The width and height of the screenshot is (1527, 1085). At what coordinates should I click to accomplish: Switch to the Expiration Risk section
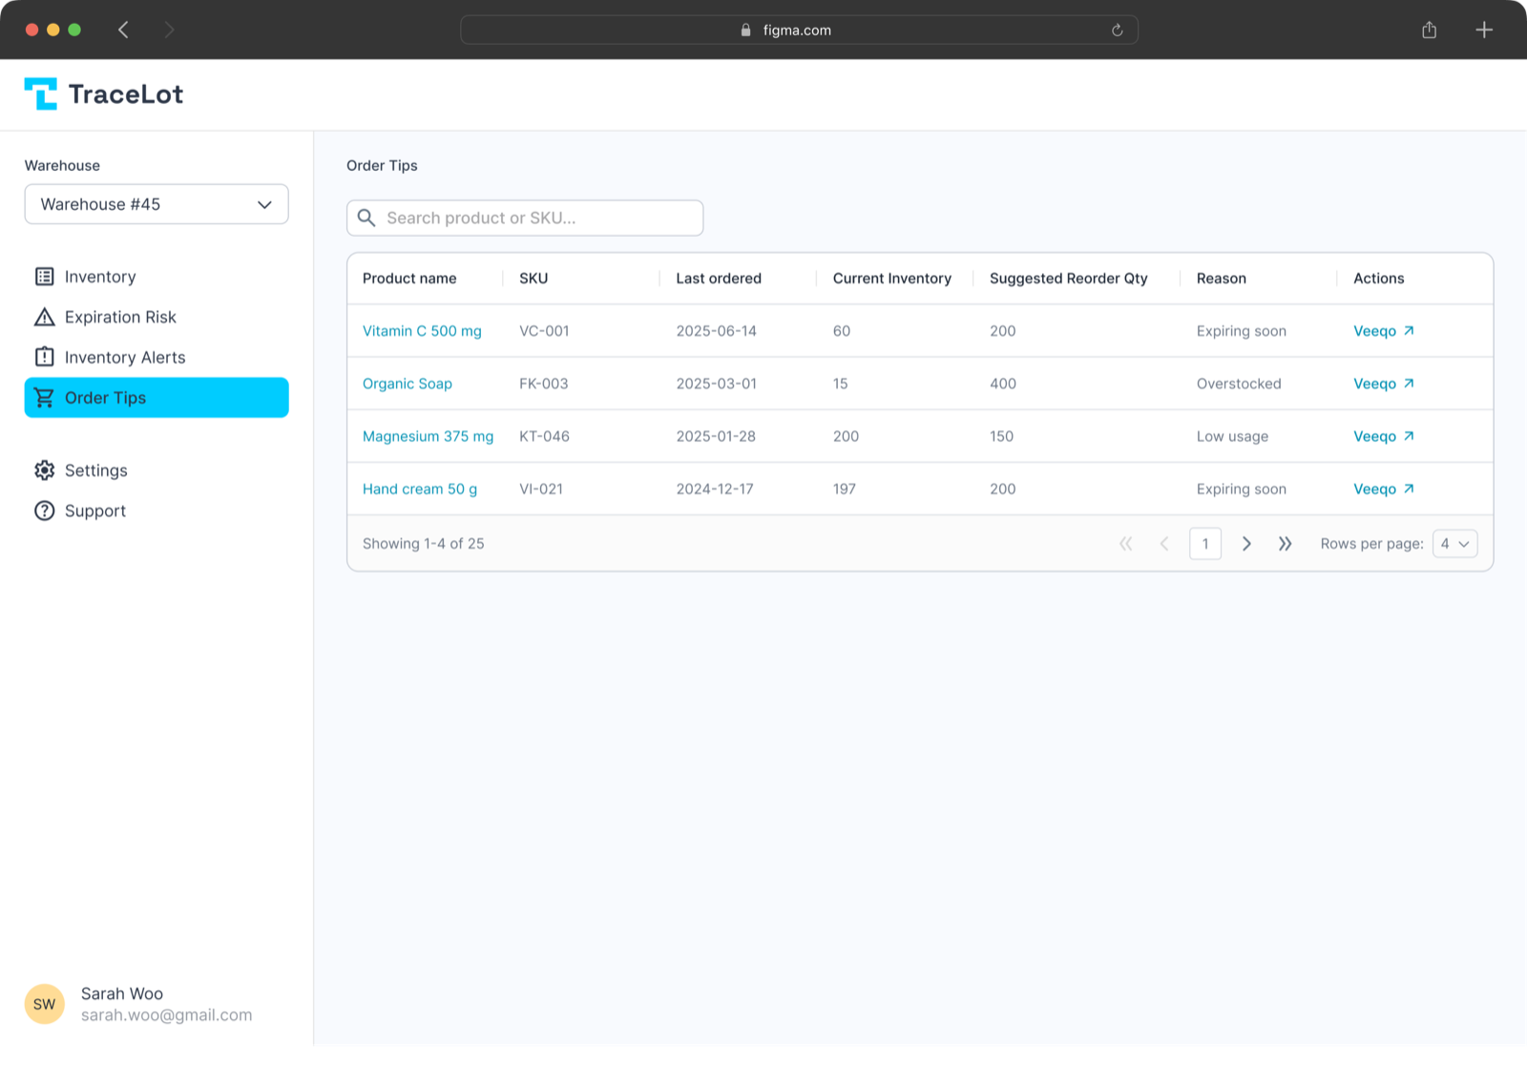click(x=119, y=316)
